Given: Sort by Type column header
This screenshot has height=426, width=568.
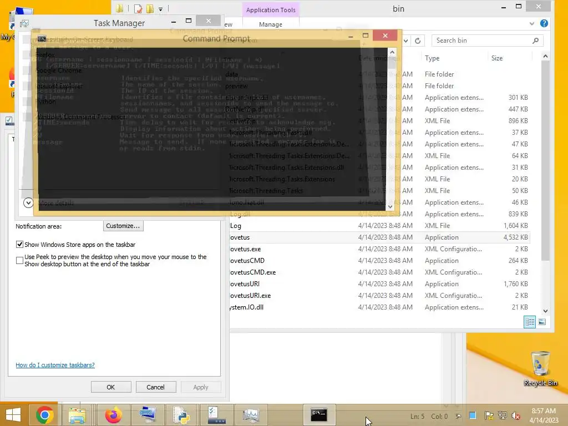Looking at the screenshot, I should [x=432, y=58].
